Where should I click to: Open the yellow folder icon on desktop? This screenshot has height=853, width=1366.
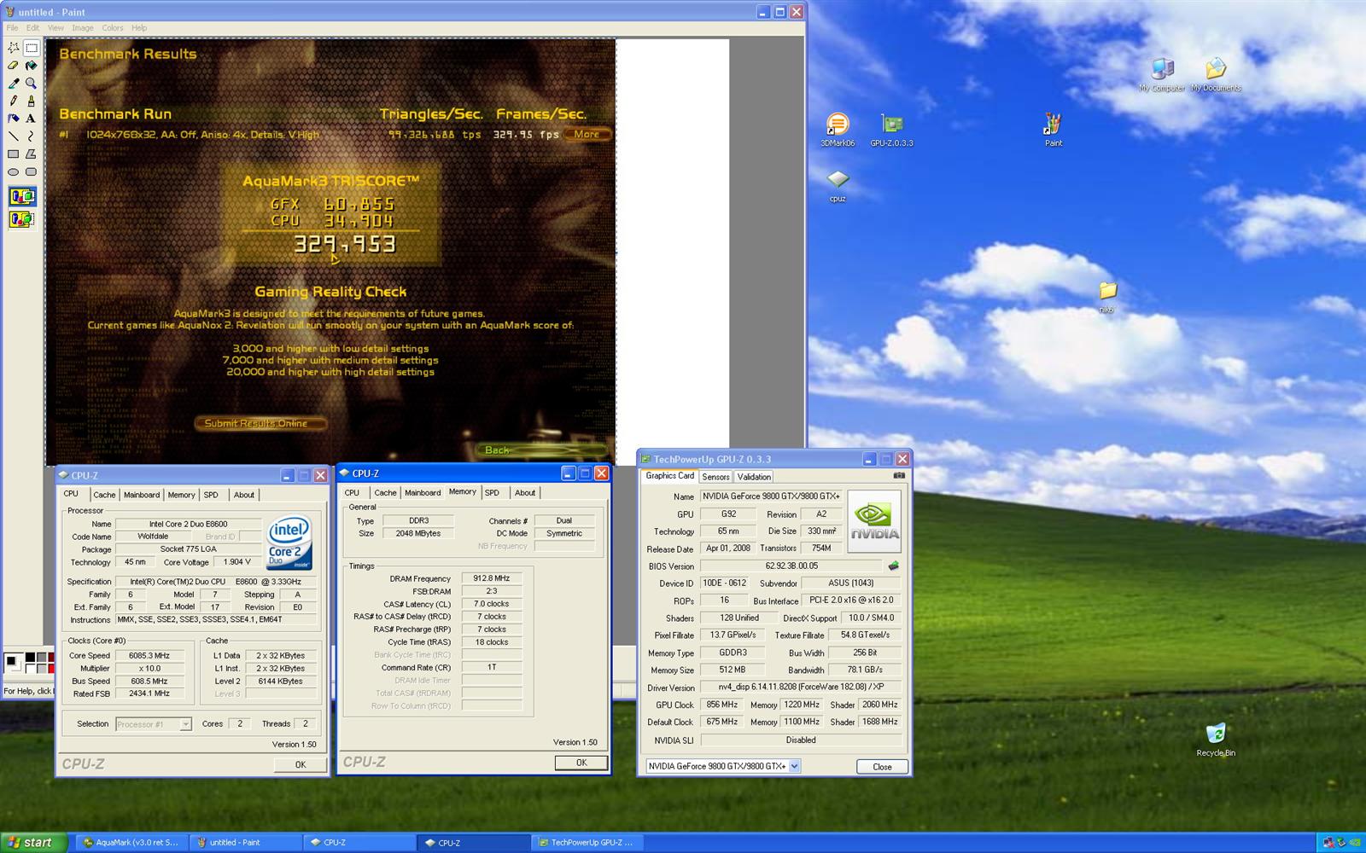(1107, 297)
